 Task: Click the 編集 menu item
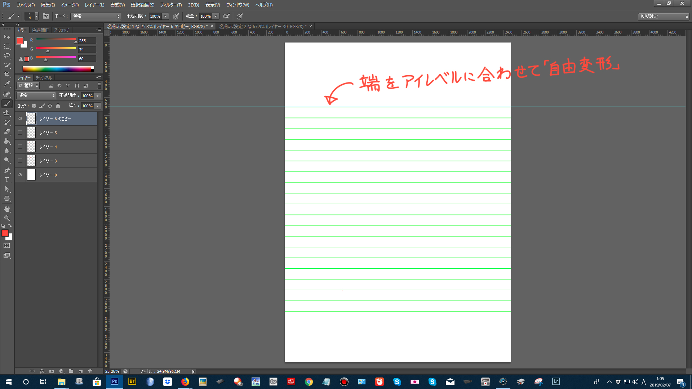point(48,5)
